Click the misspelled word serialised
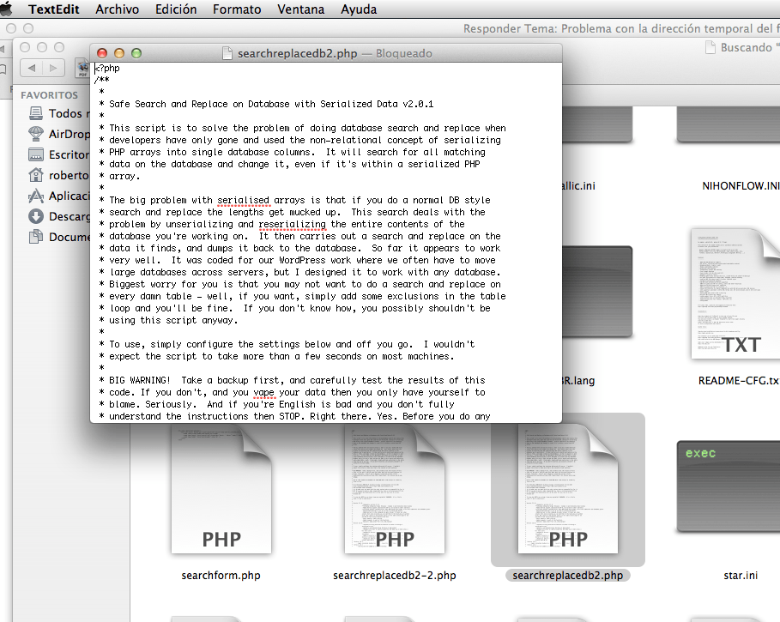The image size is (780, 622). pyautogui.click(x=243, y=200)
